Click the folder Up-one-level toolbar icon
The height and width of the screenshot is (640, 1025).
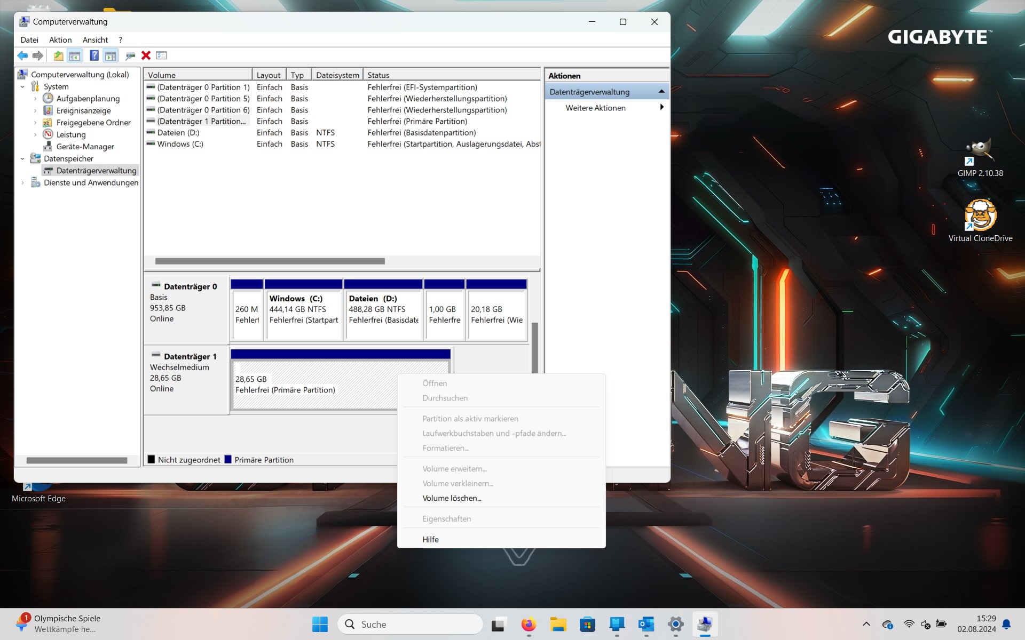click(58, 55)
